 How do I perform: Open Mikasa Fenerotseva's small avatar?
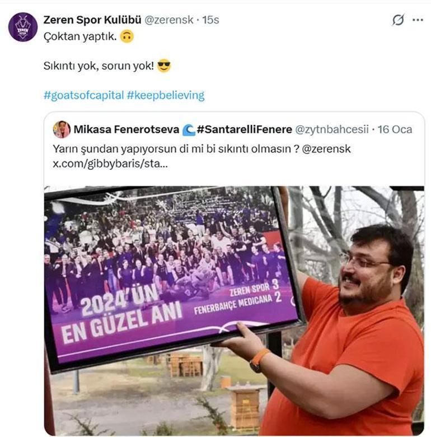tap(62, 129)
